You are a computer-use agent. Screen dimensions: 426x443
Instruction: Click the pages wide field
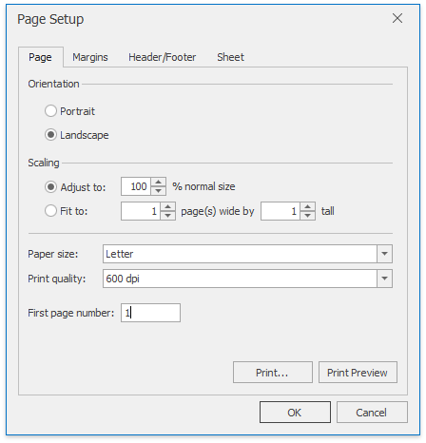pyautogui.click(x=141, y=211)
